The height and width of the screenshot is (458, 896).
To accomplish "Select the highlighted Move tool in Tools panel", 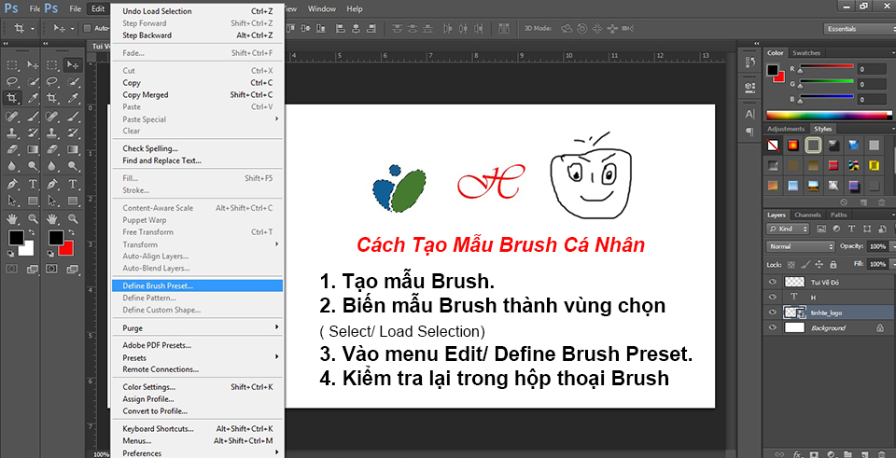I will coord(73,65).
